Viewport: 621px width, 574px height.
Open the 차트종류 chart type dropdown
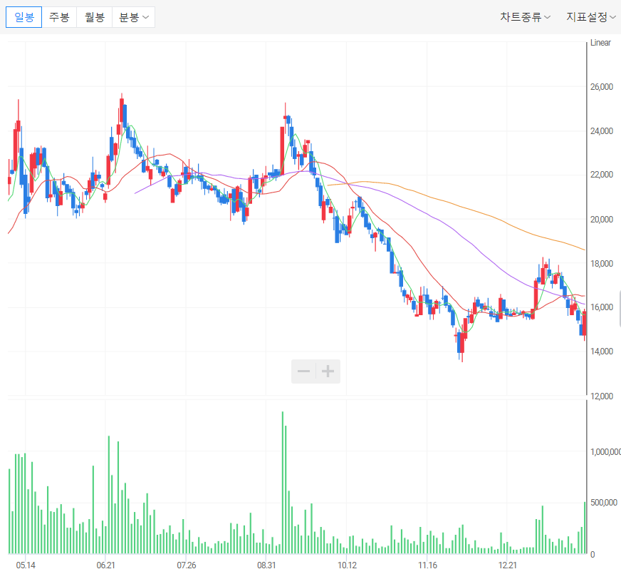(x=525, y=17)
